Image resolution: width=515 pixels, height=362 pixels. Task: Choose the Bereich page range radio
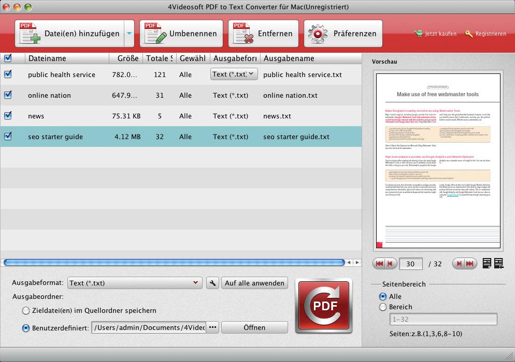pyautogui.click(x=383, y=307)
